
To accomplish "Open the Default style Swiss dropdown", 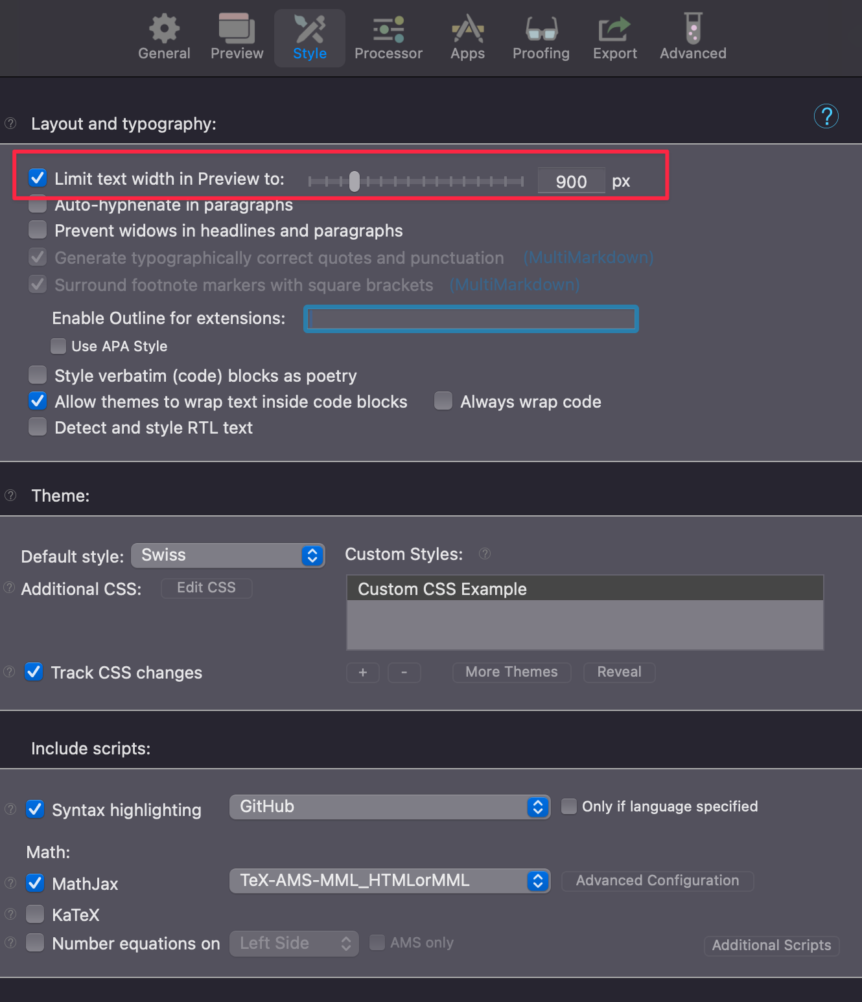I will pos(228,555).
